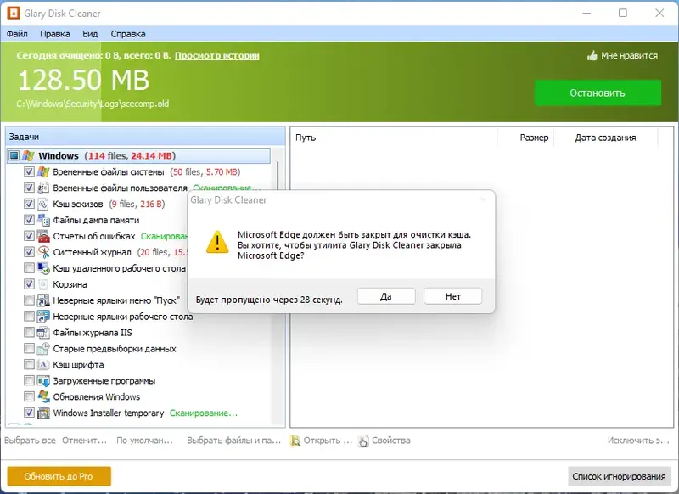This screenshot has height=494, width=679.
Task: Click the 'Будет пропущено через 28 секунд.' text
Action: [x=269, y=300]
